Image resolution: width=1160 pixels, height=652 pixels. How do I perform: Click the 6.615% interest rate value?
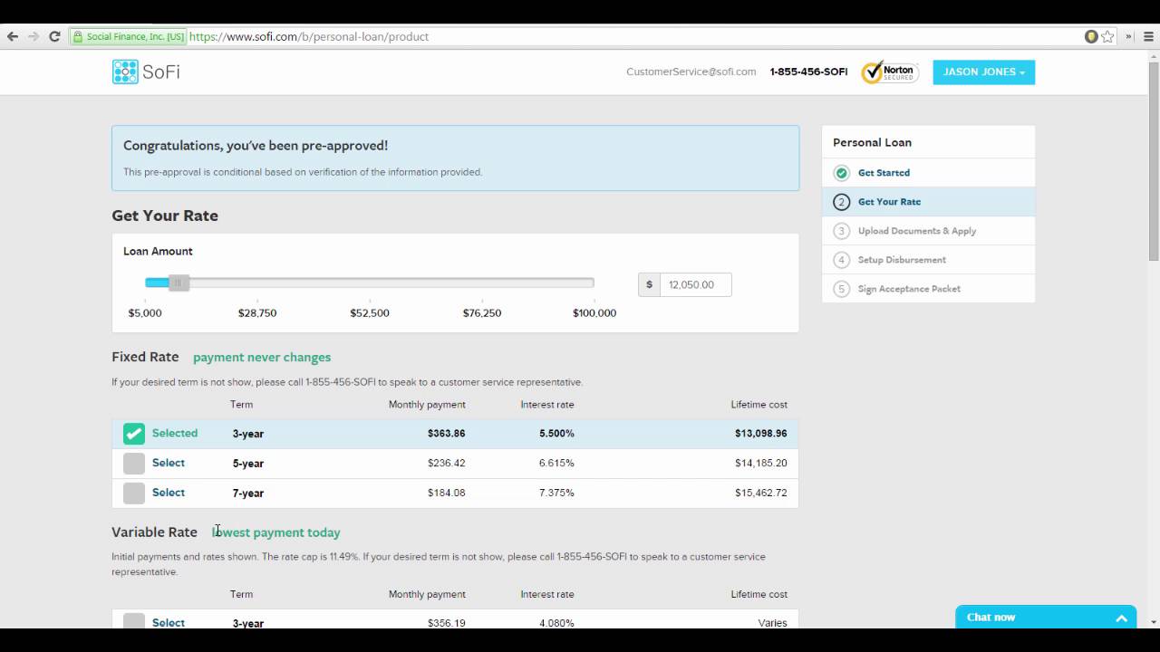556,464
